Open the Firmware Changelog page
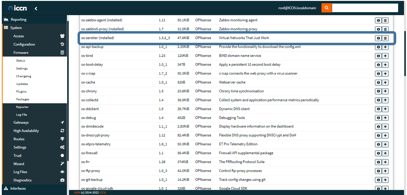The width and height of the screenshot is (407, 195). point(24,76)
